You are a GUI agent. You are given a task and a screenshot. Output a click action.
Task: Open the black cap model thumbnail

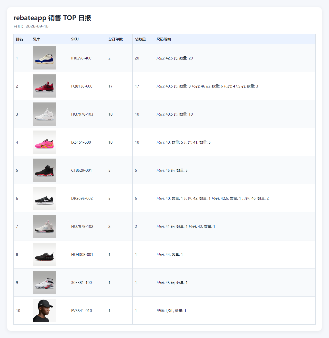click(44, 310)
